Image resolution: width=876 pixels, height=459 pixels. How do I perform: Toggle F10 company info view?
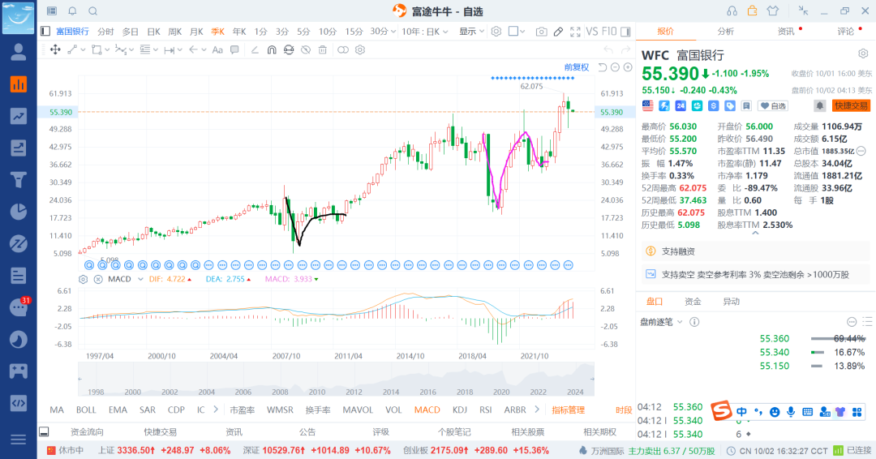click(609, 32)
